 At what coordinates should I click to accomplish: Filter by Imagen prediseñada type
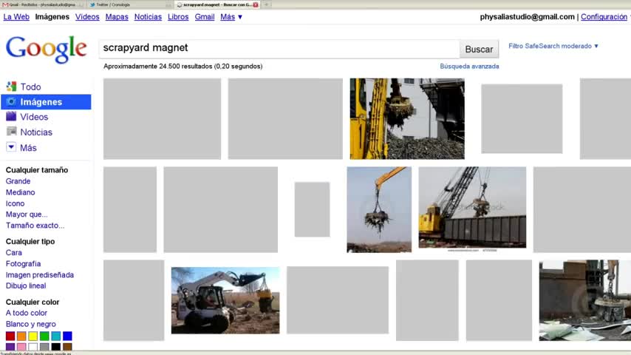tap(39, 275)
